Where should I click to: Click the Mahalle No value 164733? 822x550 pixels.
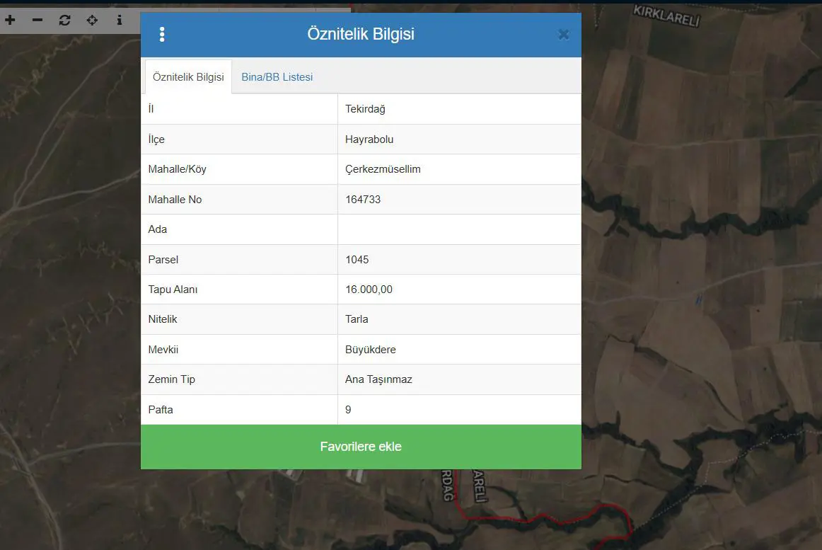pyautogui.click(x=363, y=200)
